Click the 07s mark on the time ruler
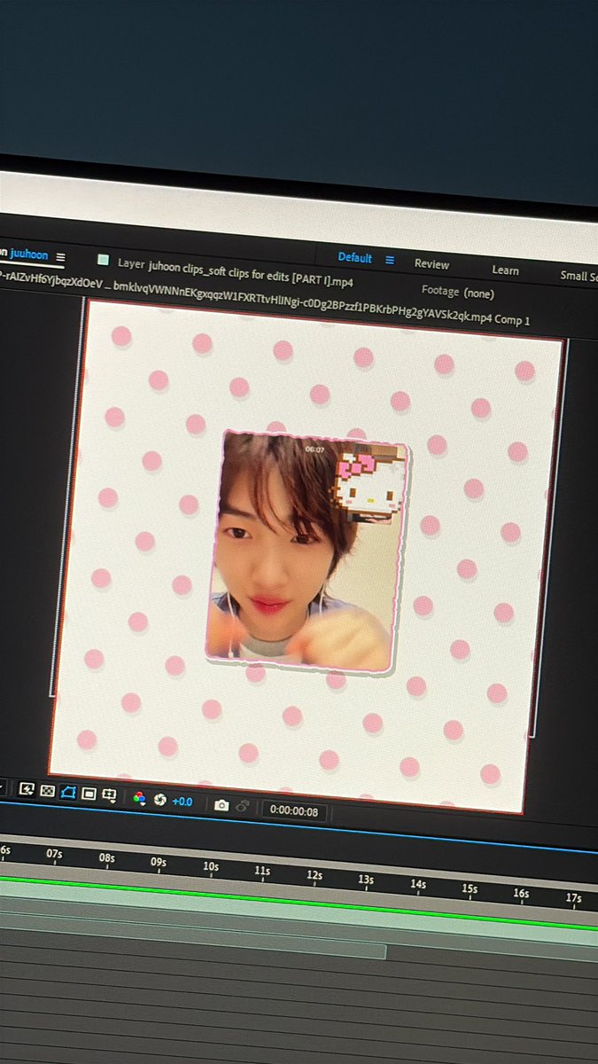Image resolution: width=598 pixels, height=1064 pixels. [x=55, y=855]
